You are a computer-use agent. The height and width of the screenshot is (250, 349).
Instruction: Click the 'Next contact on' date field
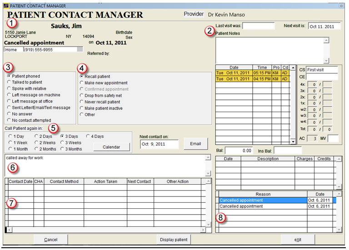160,144
